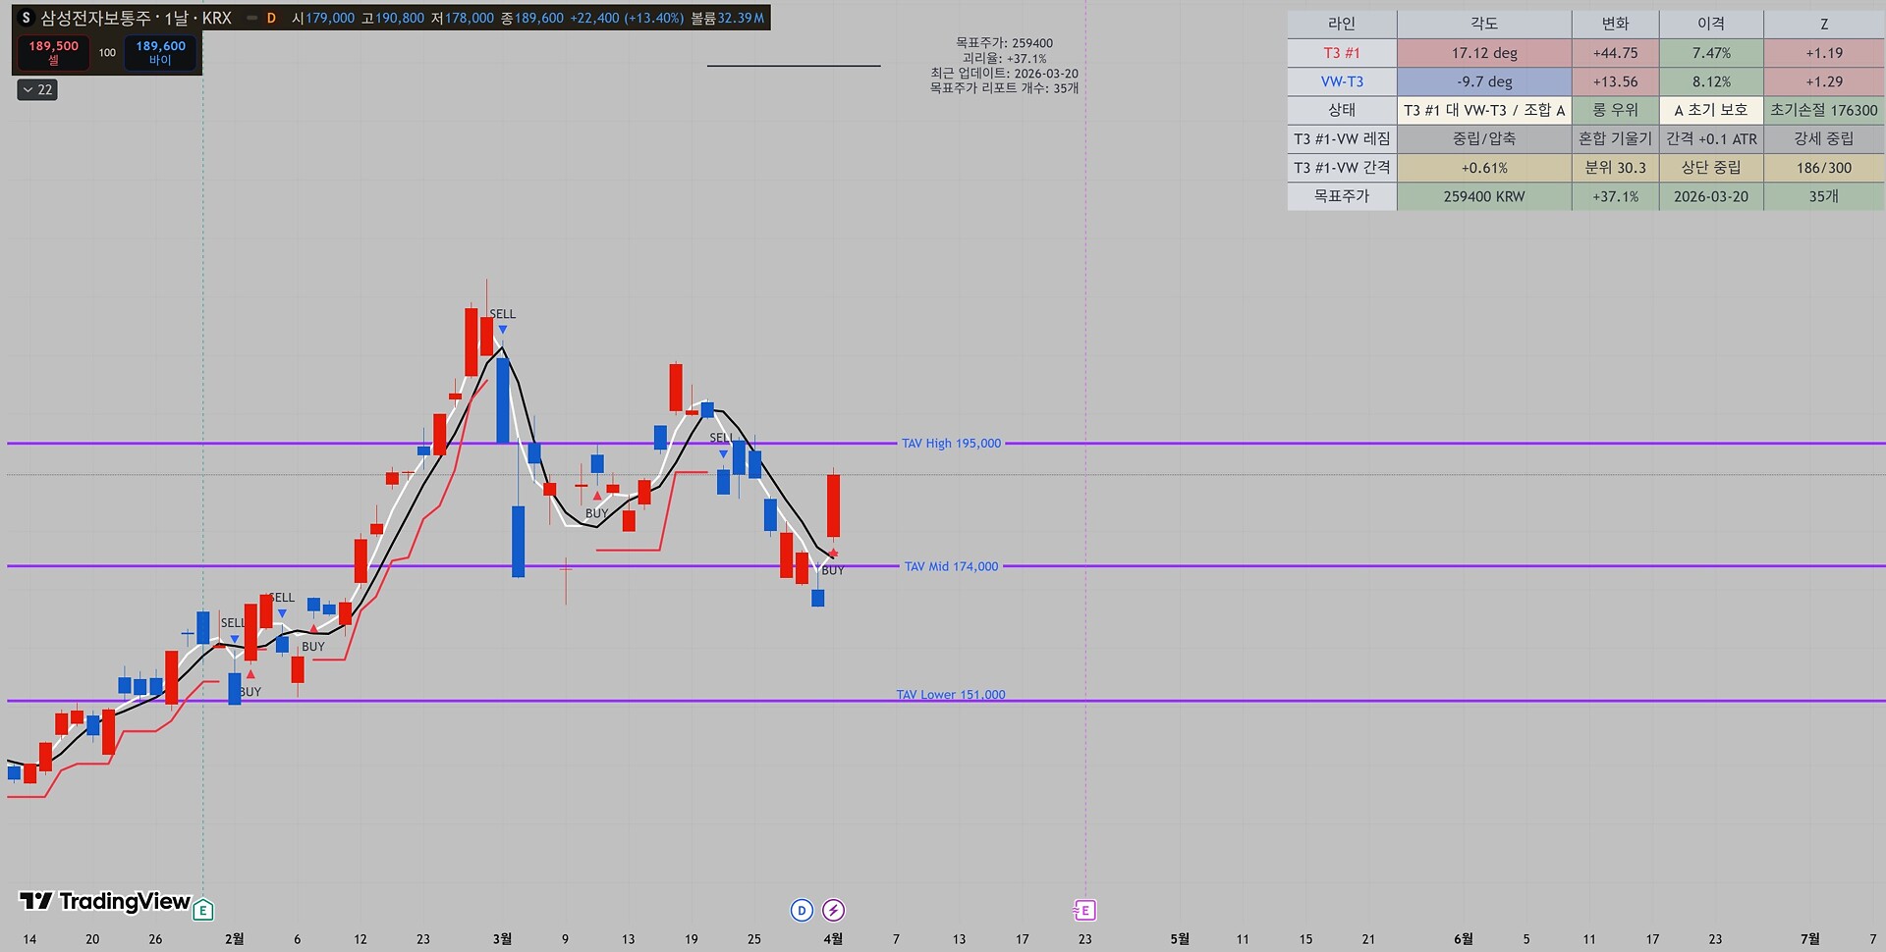
Task: Click the 저178,000 low price value
Action: (x=463, y=18)
